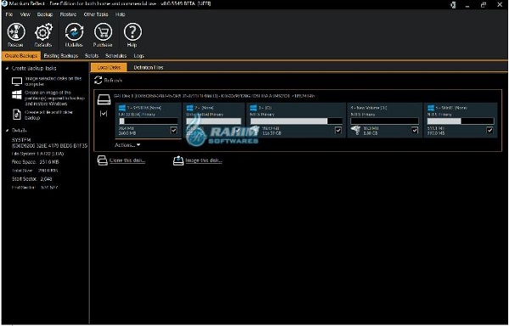Choose the backup and restore Windows image task

[x=48, y=98]
